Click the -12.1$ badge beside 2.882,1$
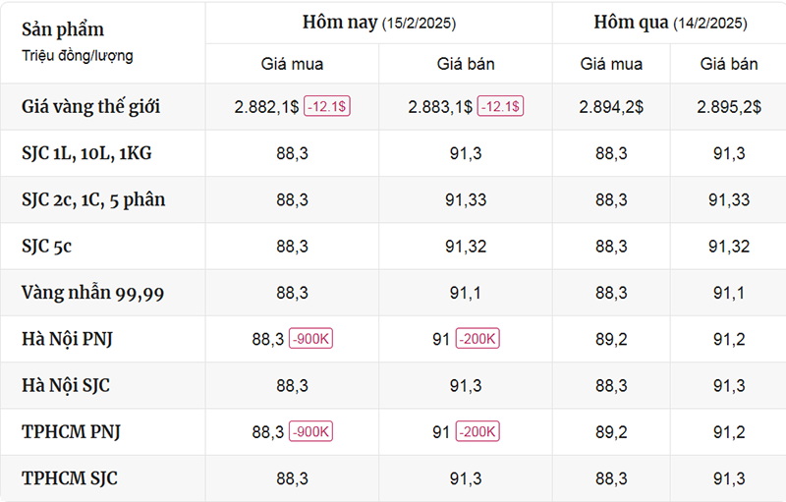Viewport: 786px width, 502px height. pos(327,106)
